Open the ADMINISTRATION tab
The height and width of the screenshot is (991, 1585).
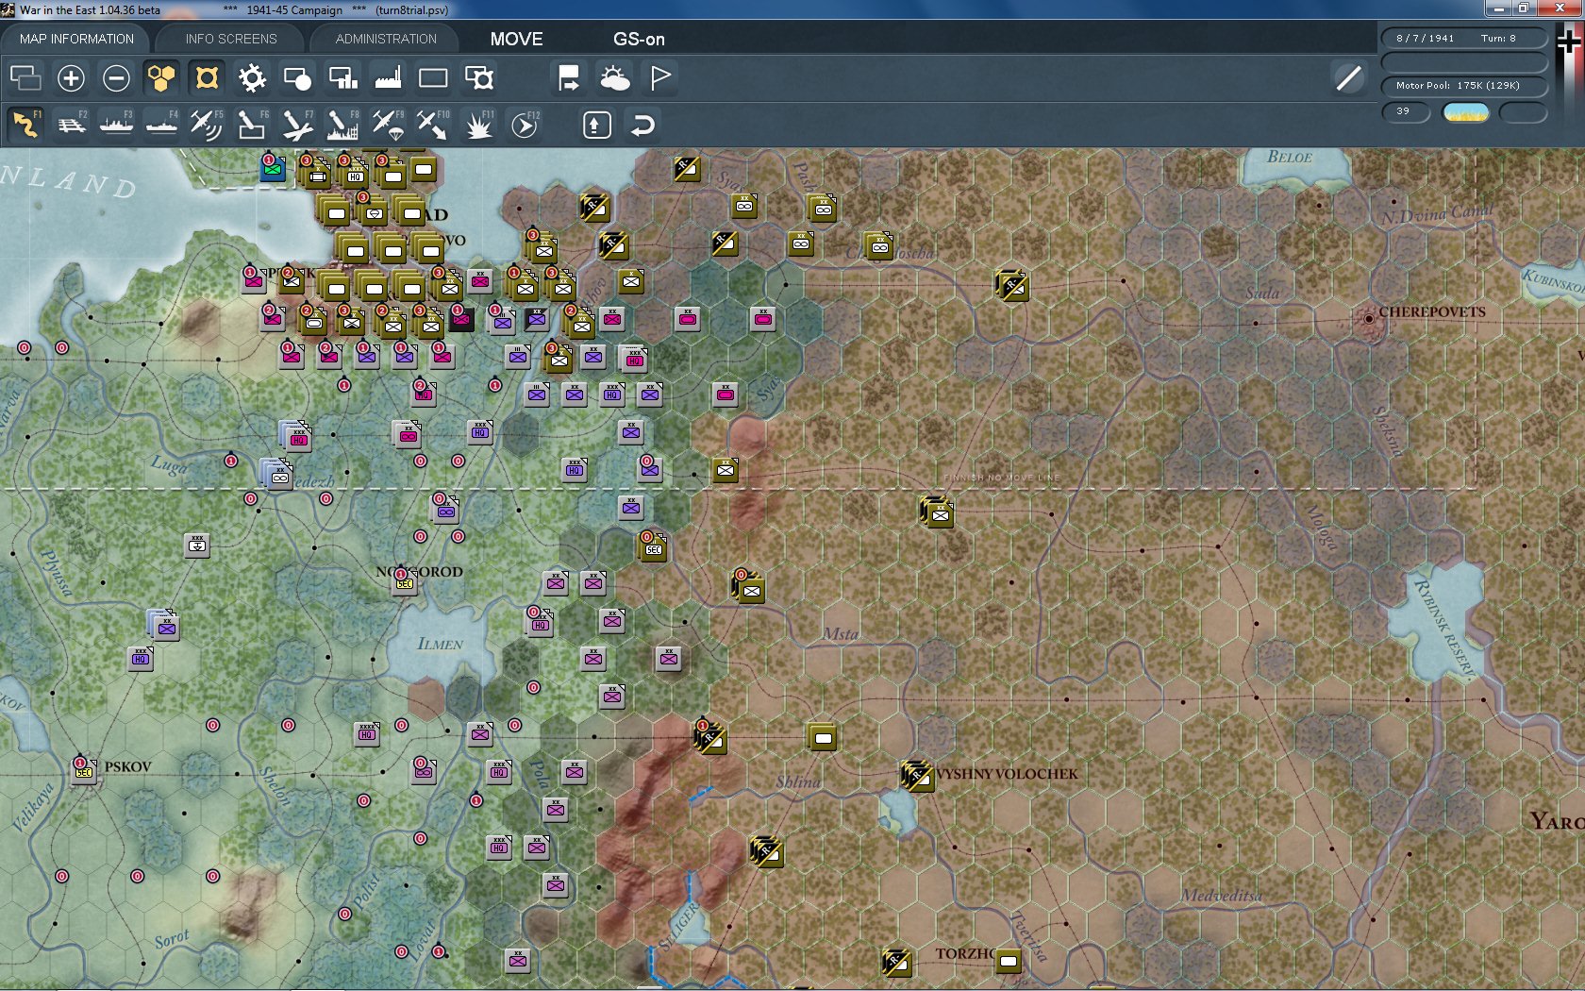[386, 39]
